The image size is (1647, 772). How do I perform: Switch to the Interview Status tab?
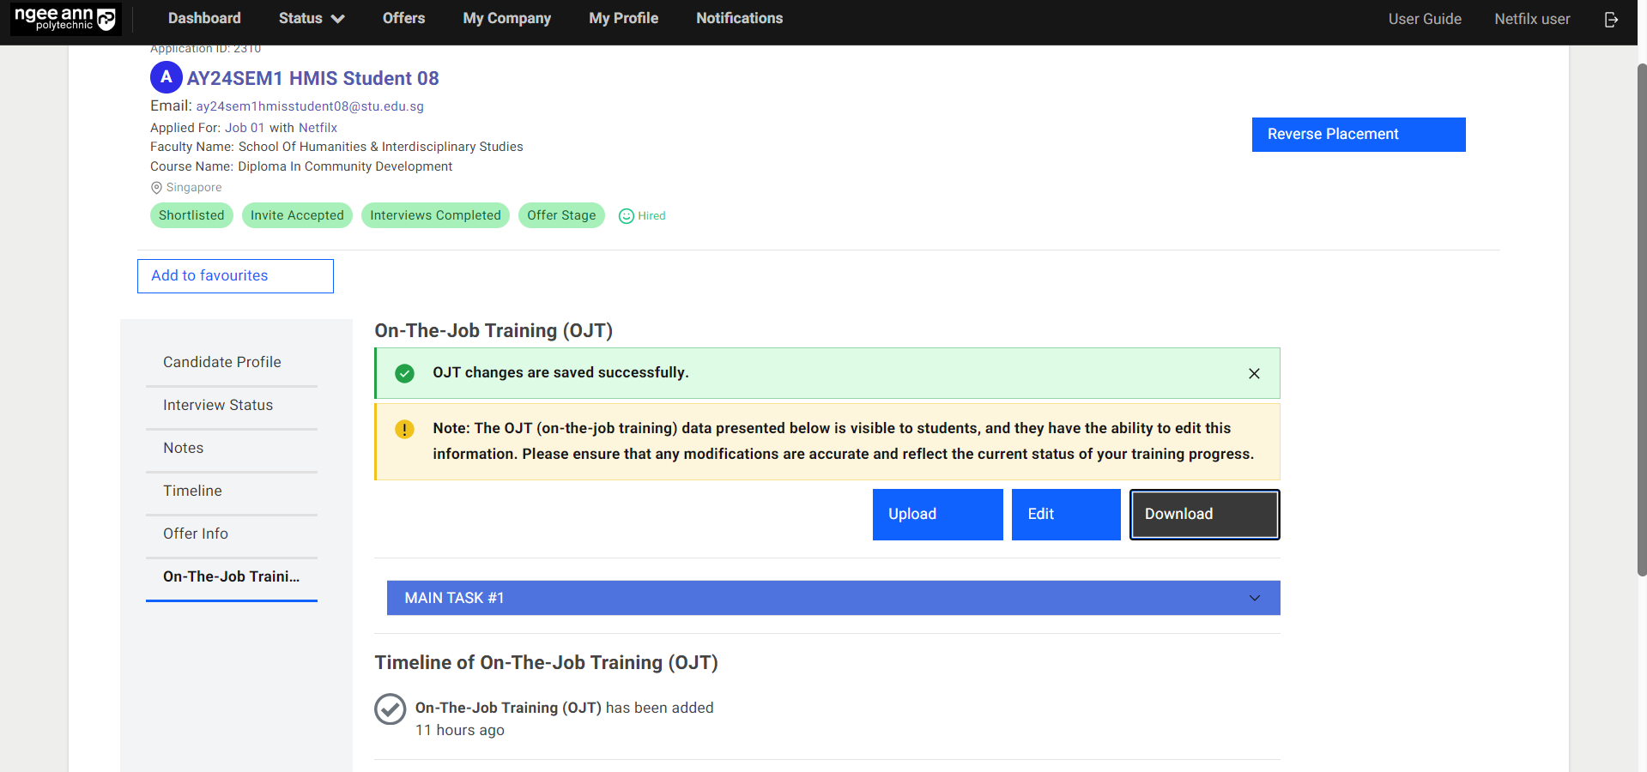pos(218,405)
